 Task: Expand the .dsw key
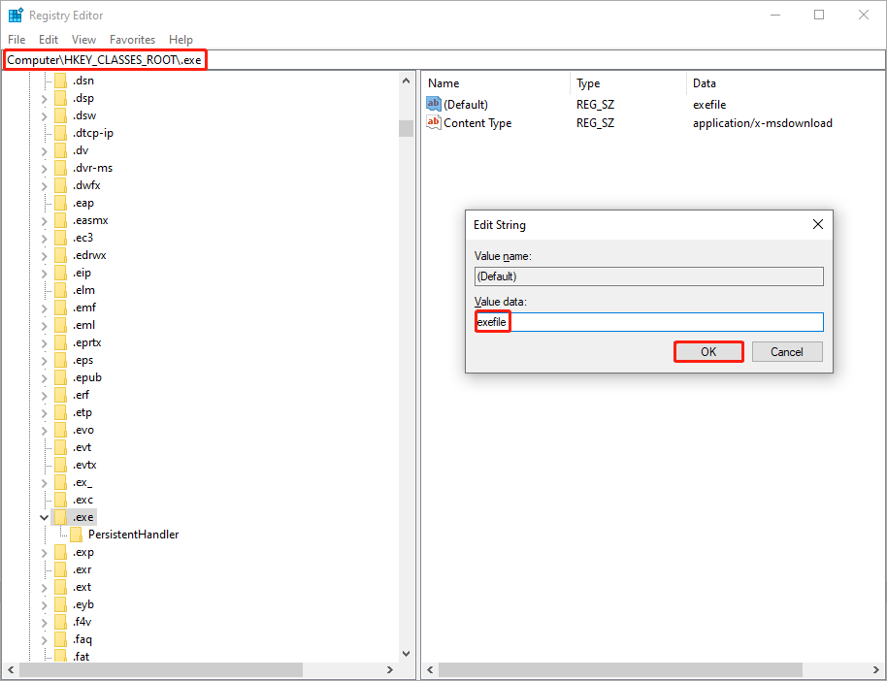pos(44,116)
